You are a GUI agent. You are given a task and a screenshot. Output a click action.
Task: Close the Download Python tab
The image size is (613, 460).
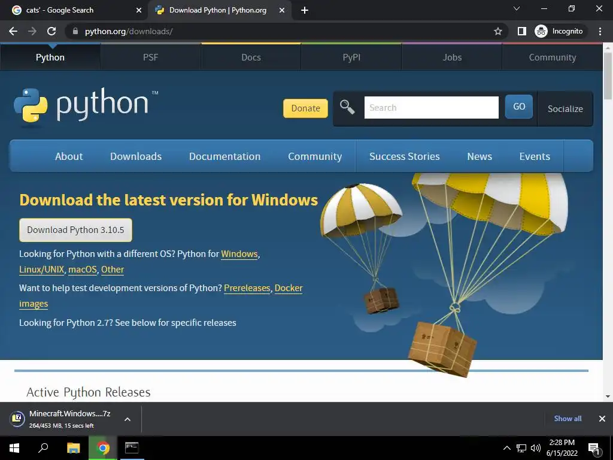[282, 10]
